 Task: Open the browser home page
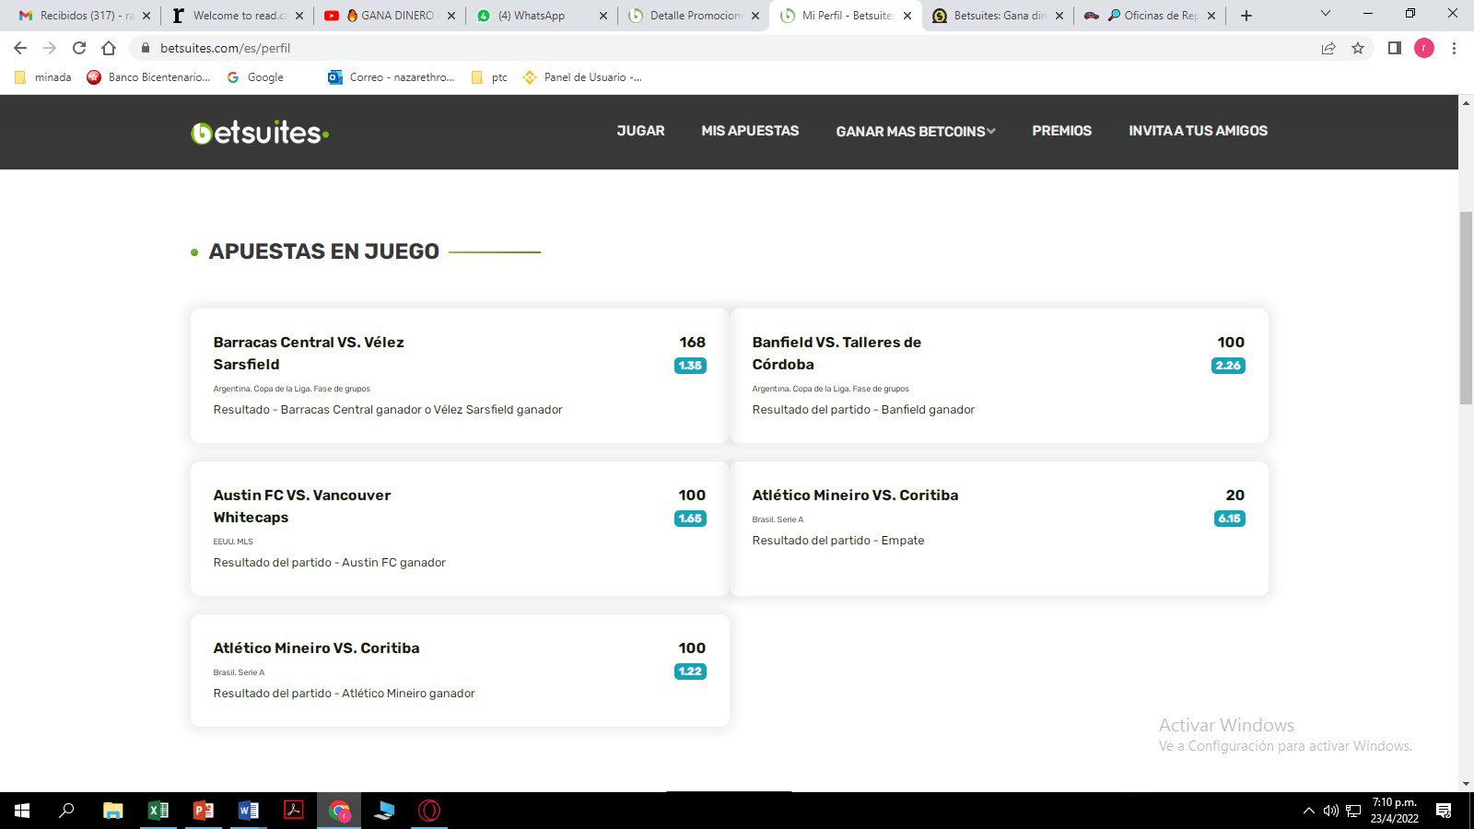(x=109, y=48)
